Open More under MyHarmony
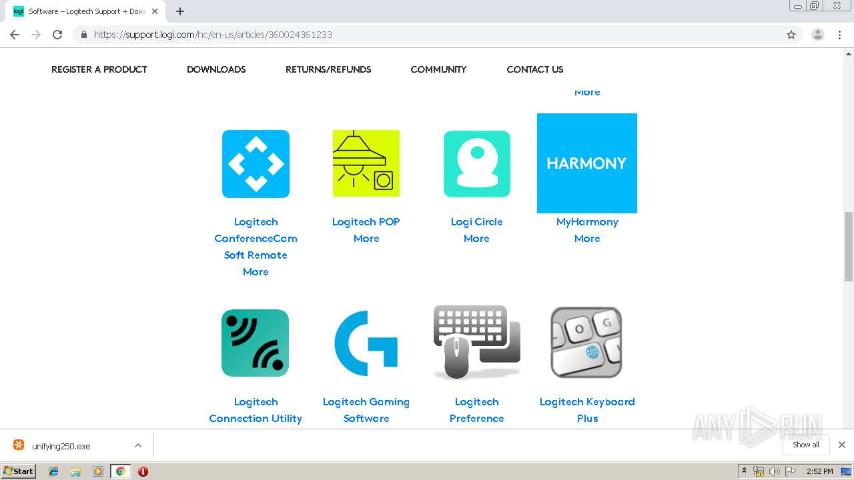This screenshot has width=854, height=480. (x=587, y=239)
